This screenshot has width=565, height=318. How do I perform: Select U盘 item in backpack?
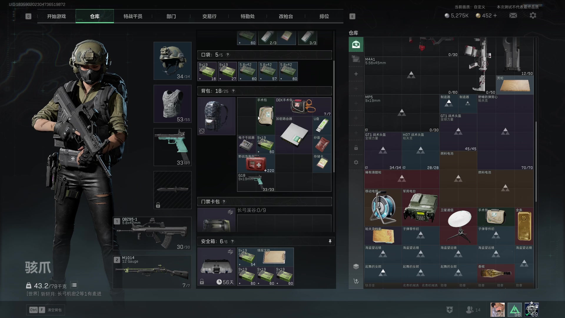click(x=322, y=126)
